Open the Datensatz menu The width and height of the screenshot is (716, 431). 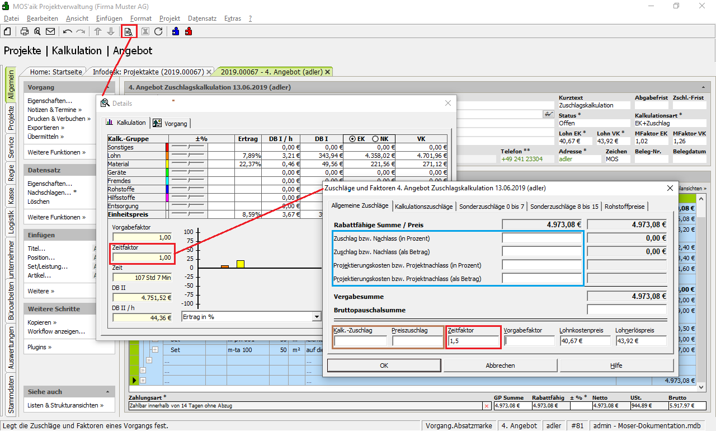[202, 18]
